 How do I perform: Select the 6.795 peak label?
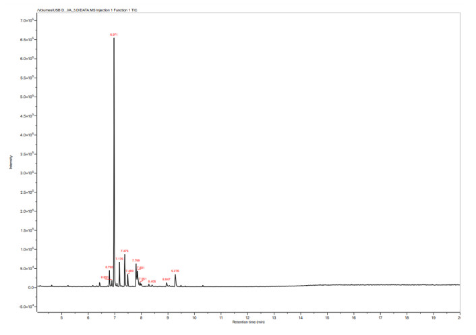(109, 267)
